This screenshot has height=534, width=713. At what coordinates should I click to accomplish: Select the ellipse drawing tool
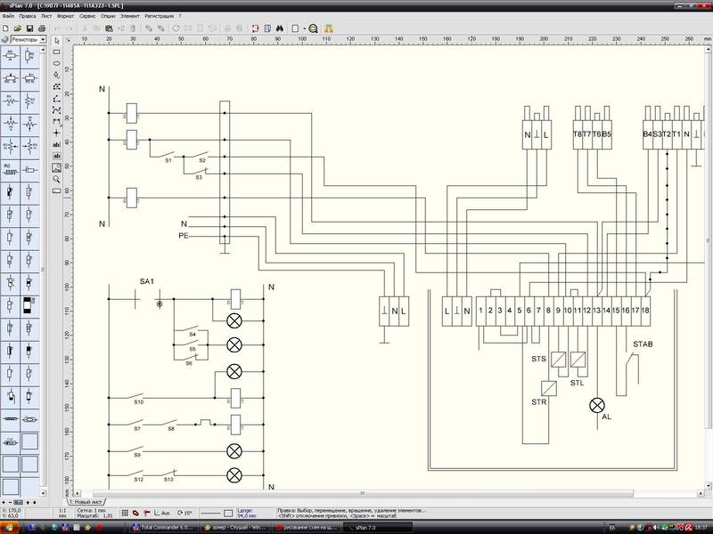pos(57,63)
